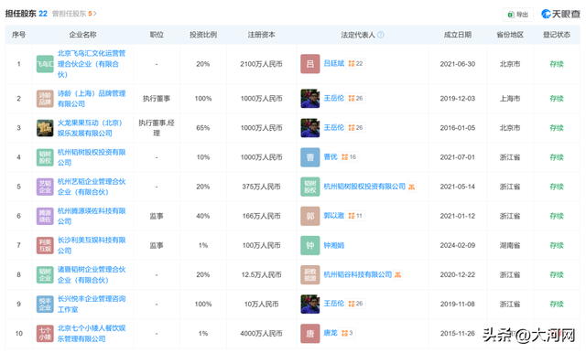Open 杭州韬树股权投资有限公司 in company name column
586x353 pixels.
(92, 157)
